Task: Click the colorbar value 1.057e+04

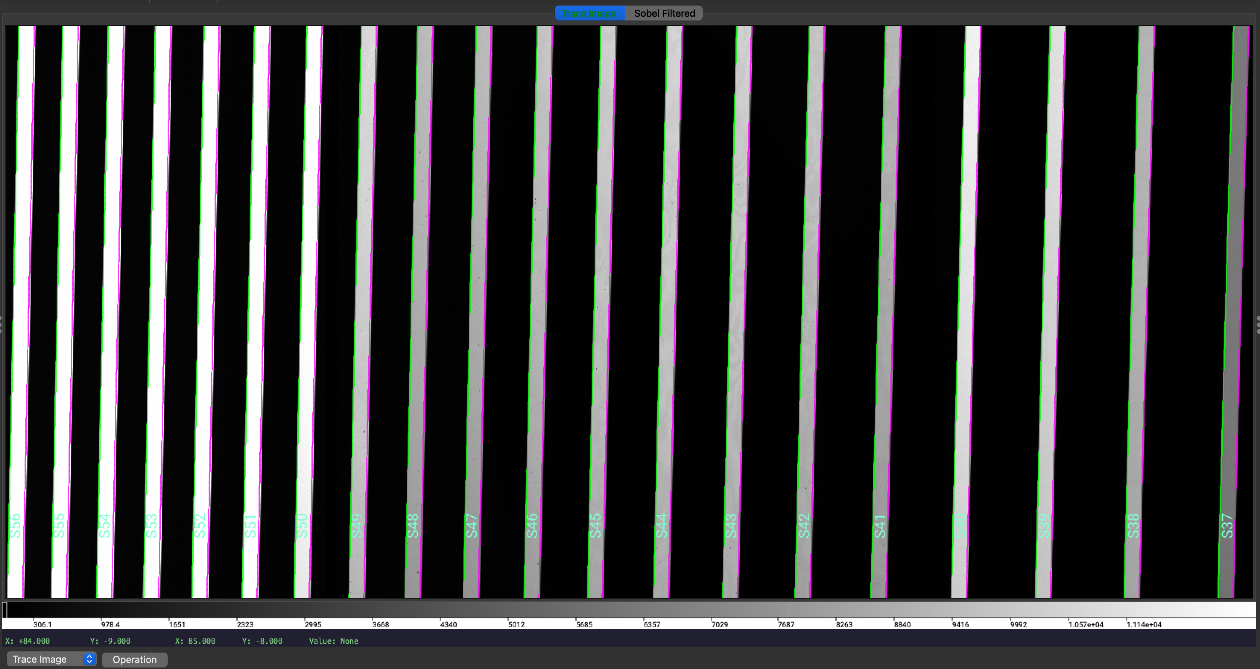Action: [x=1086, y=625]
